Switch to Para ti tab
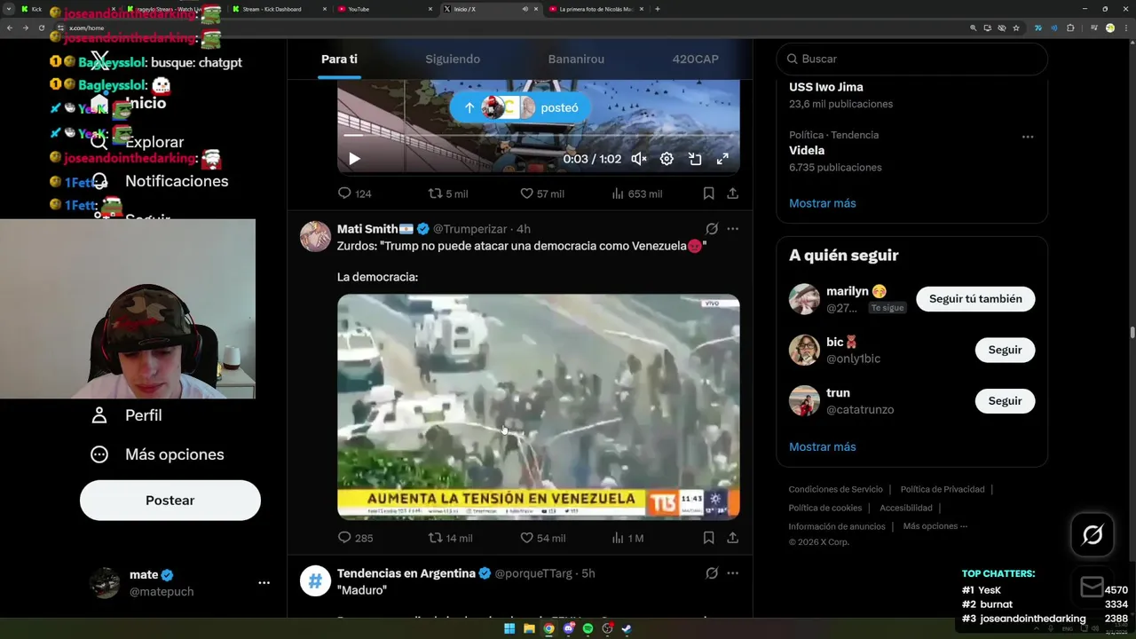This screenshot has width=1136, height=639. pos(339,59)
